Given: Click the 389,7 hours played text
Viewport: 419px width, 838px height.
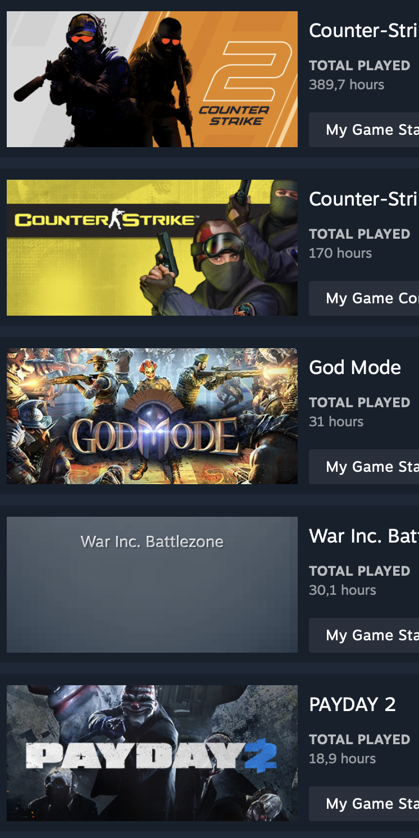Looking at the screenshot, I should (x=347, y=85).
